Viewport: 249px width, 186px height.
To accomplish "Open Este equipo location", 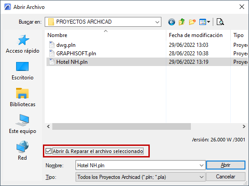I will (22, 124).
